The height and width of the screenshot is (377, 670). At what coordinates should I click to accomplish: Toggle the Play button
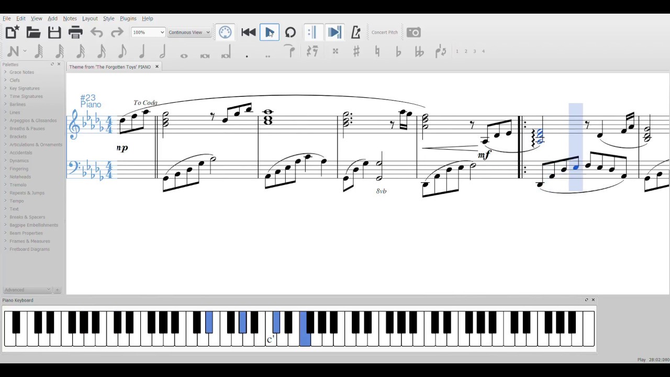[270, 32]
